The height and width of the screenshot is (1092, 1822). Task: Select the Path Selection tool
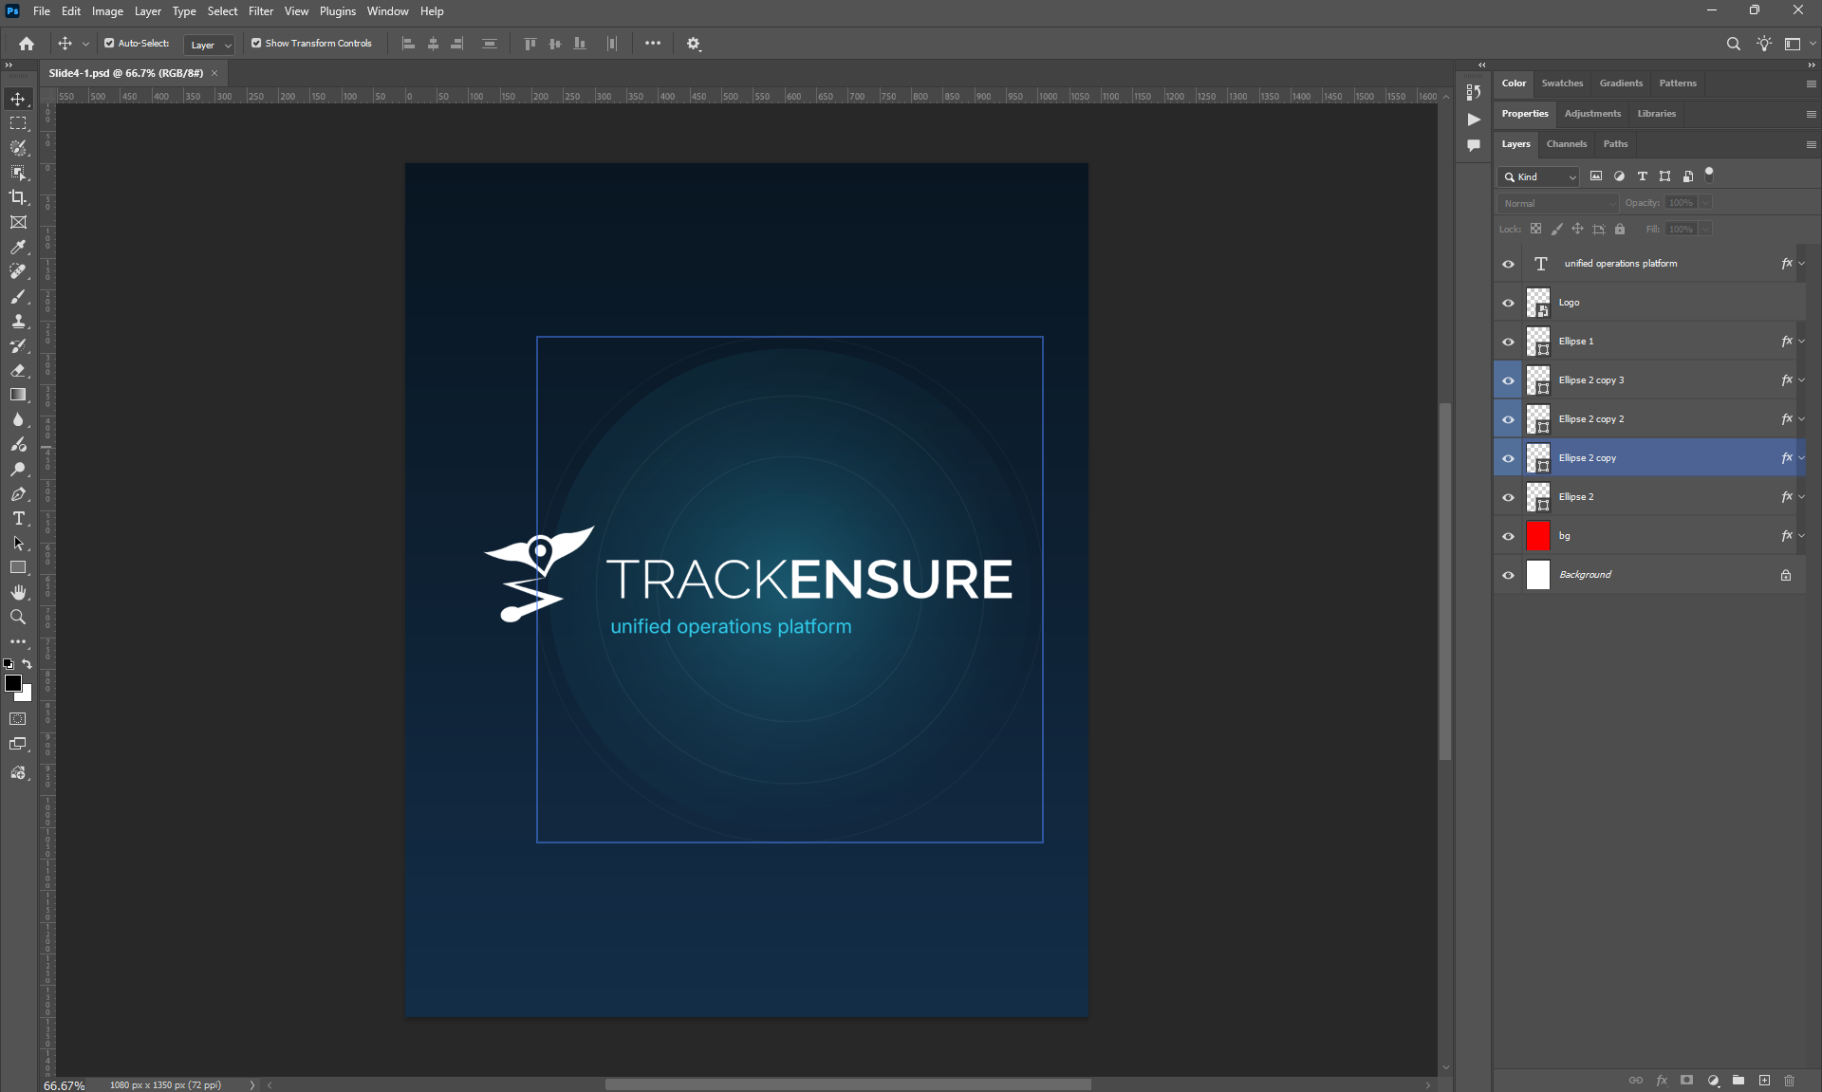18,543
